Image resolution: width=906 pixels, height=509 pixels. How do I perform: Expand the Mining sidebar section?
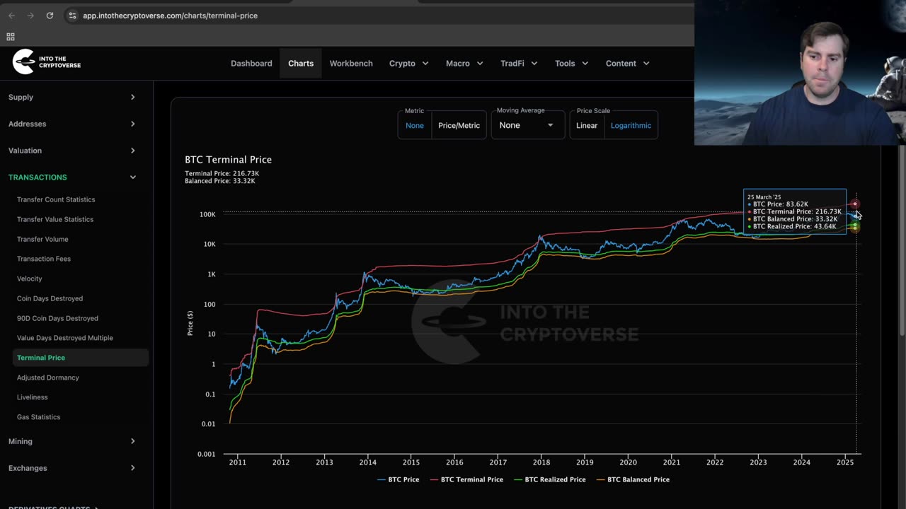72,441
